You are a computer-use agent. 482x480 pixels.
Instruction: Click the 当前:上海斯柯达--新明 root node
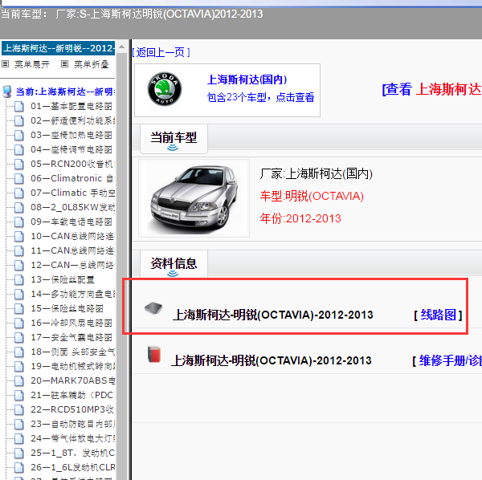coord(66,92)
